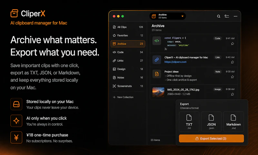Click the Code tag on first clip
The width and height of the screenshot is (258, 155).
click(217, 38)
